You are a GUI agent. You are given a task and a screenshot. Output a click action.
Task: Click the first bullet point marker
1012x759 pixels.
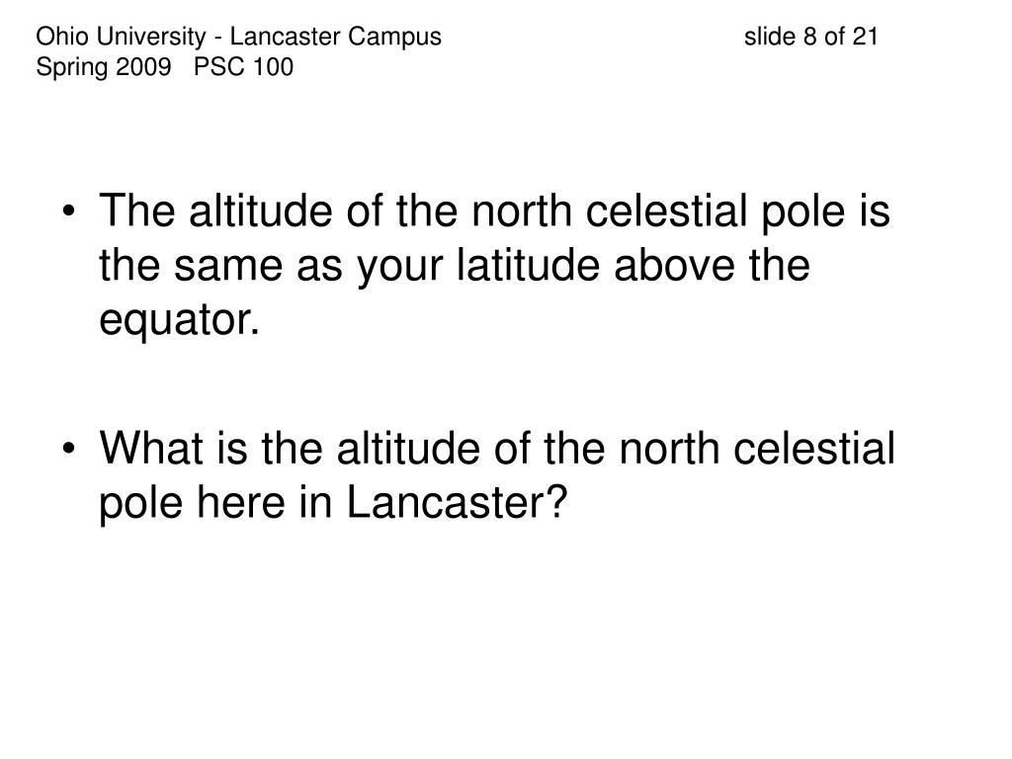[69, 211]
